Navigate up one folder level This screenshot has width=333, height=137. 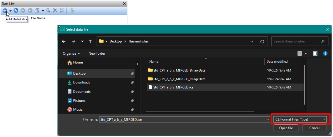[90, 42]
